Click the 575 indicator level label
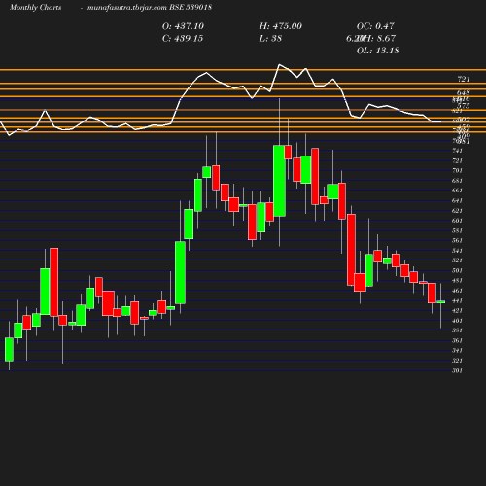 point(464,106)
